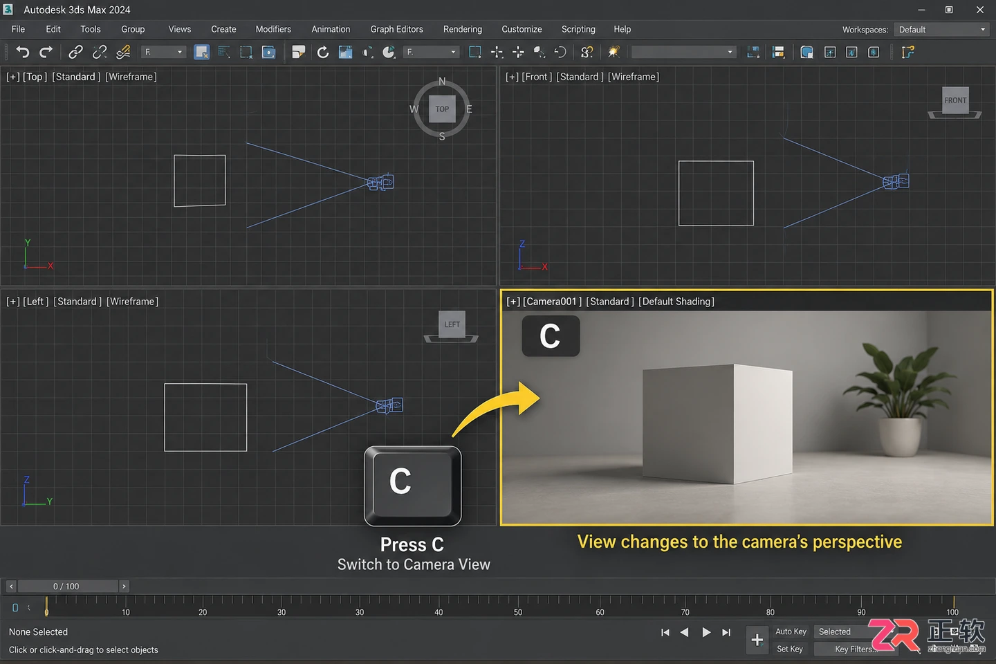Click the Redo arrow icon

pos(46,52)
